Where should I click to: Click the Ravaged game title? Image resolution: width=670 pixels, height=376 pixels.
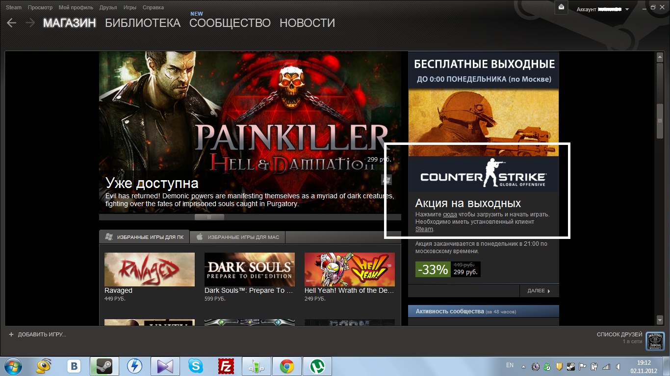pos(118,291)
